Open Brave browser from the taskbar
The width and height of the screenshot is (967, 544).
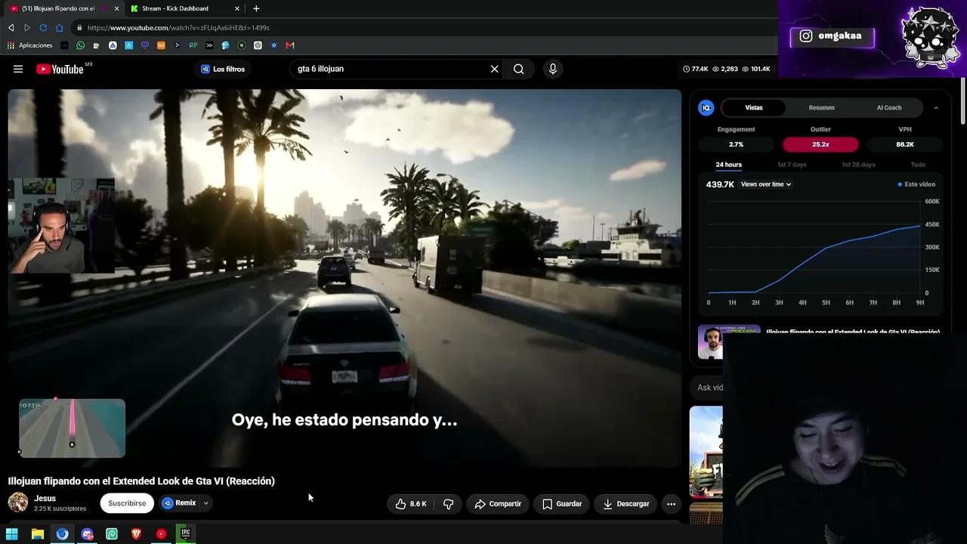(x=137, y=534)
